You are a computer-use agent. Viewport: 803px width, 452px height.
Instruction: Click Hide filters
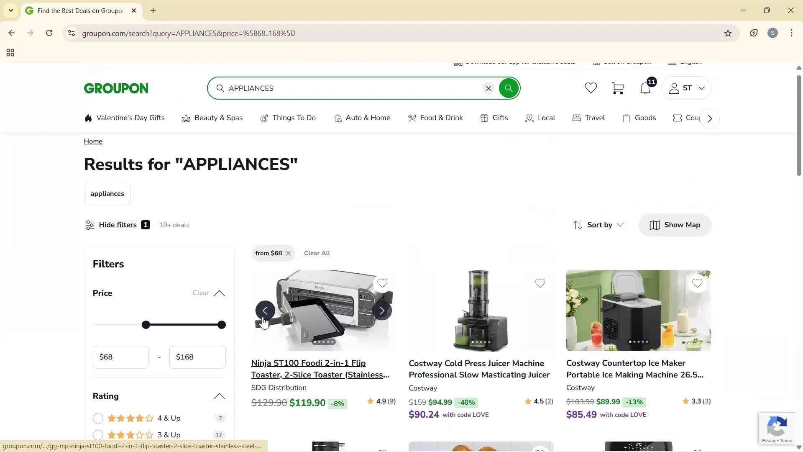(117, 225)
